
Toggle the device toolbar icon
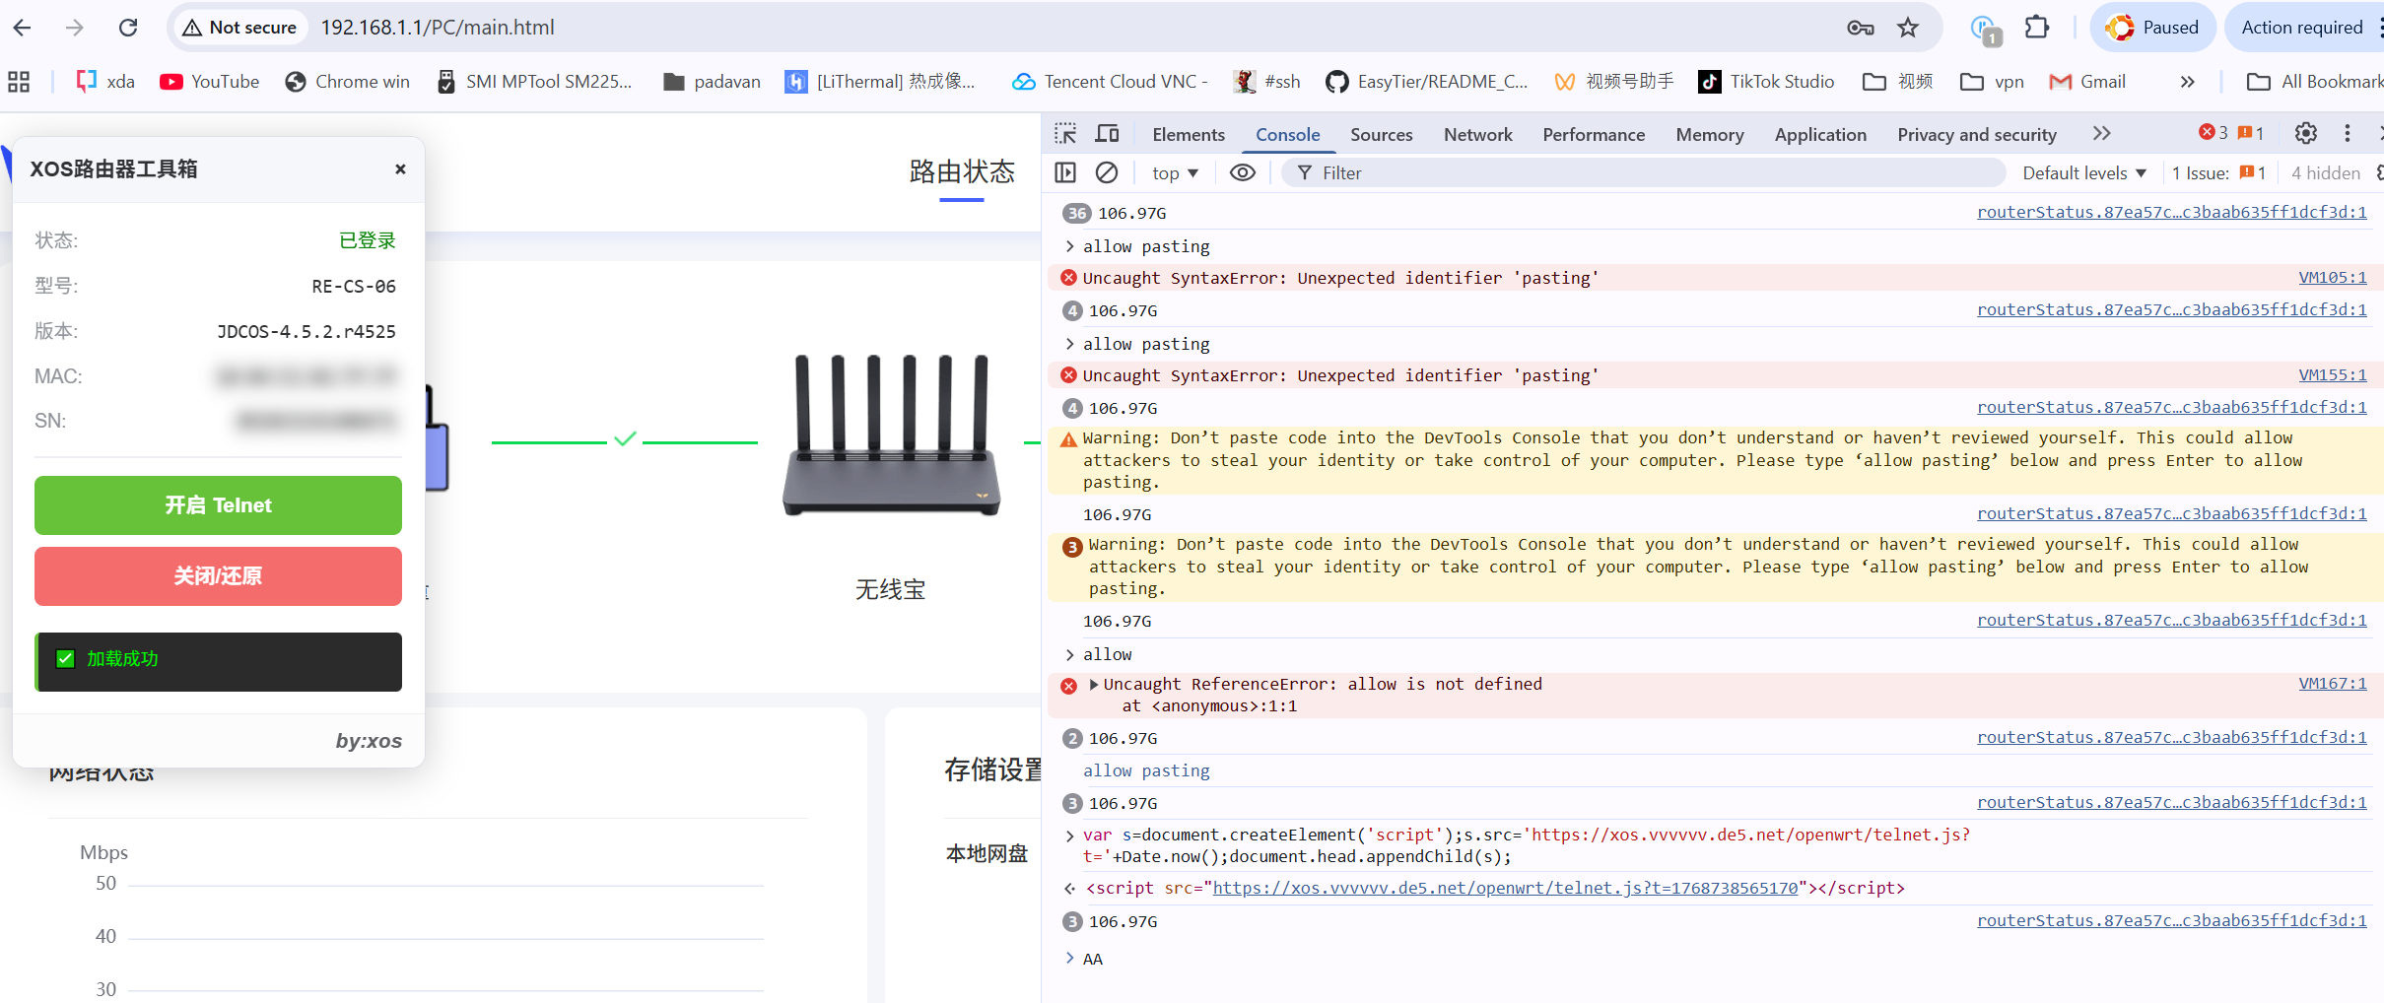point(1108,134)
